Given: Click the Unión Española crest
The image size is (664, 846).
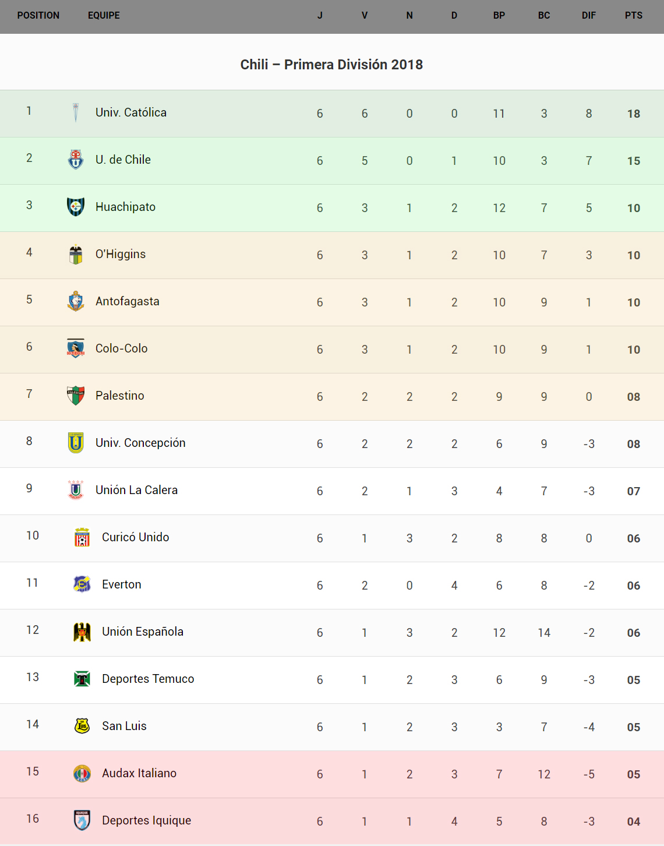Looking at the screenshot, I should (x=82, y=632).
